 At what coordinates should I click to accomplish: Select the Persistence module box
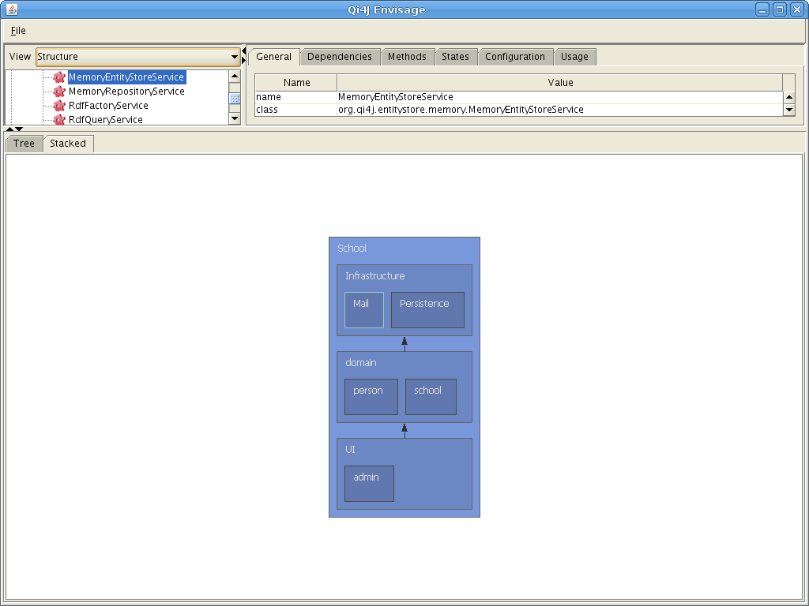coord(427,310)
